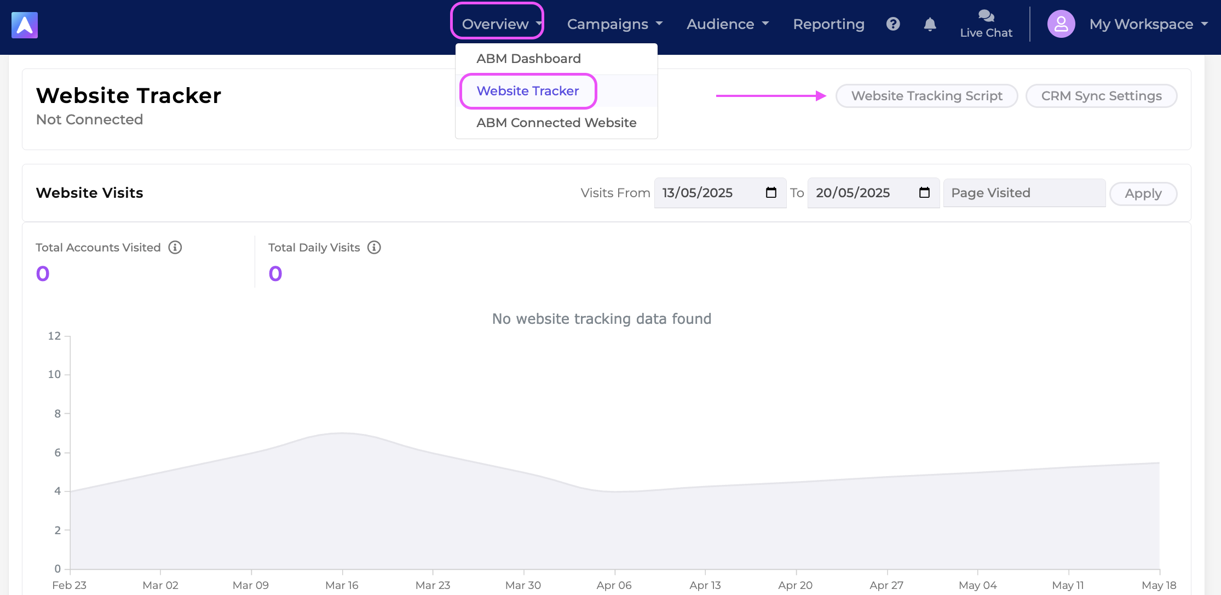Open the My Workspace dropdown
This screenshot has height=595, width=1221.
coord(1148,24)
